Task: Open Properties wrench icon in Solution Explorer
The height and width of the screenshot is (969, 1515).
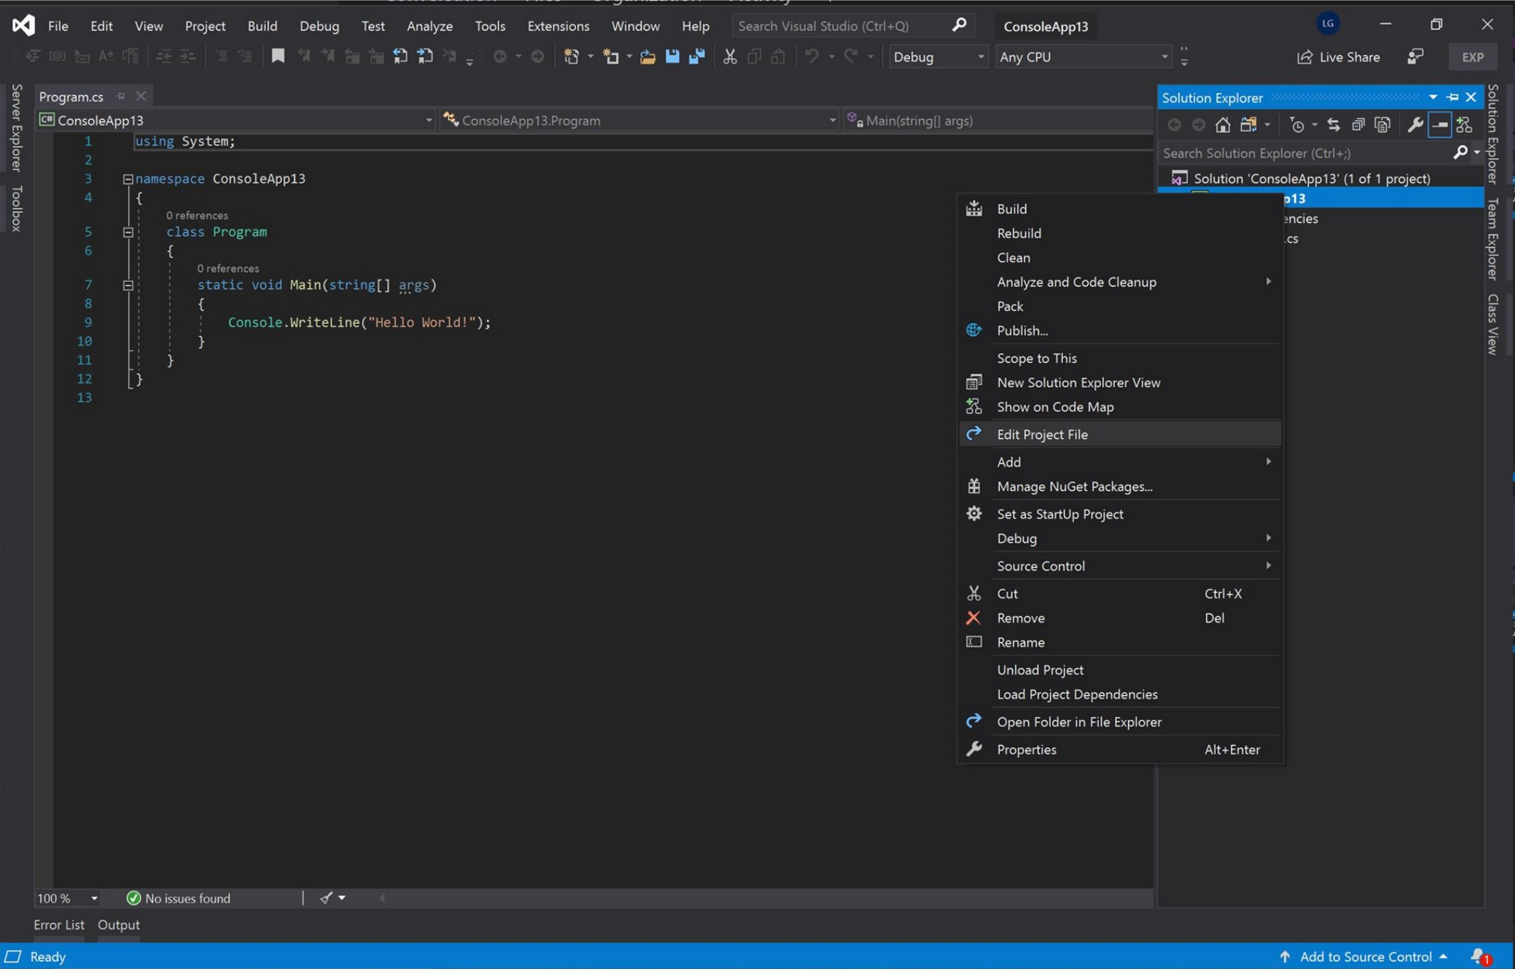Action: click(x=1415, y=125)
